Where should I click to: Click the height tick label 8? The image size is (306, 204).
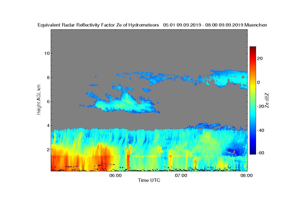[48, 78]
